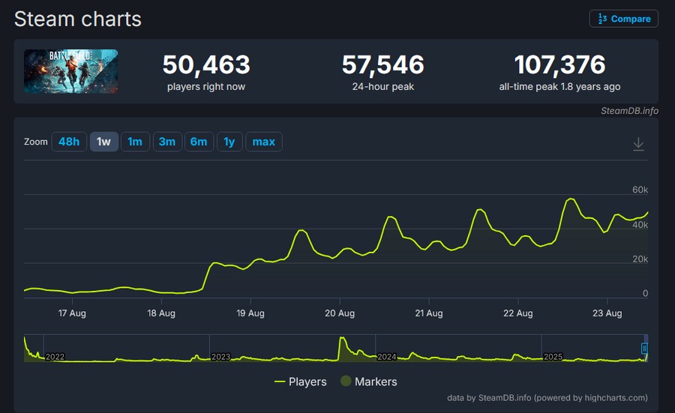Click the Compare button

[x=623, y=19]
